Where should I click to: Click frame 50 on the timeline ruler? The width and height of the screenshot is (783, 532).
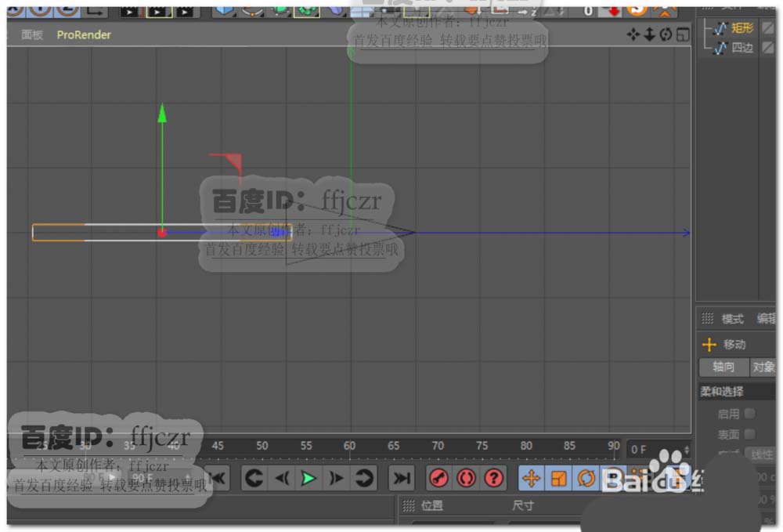coord(262,446)
